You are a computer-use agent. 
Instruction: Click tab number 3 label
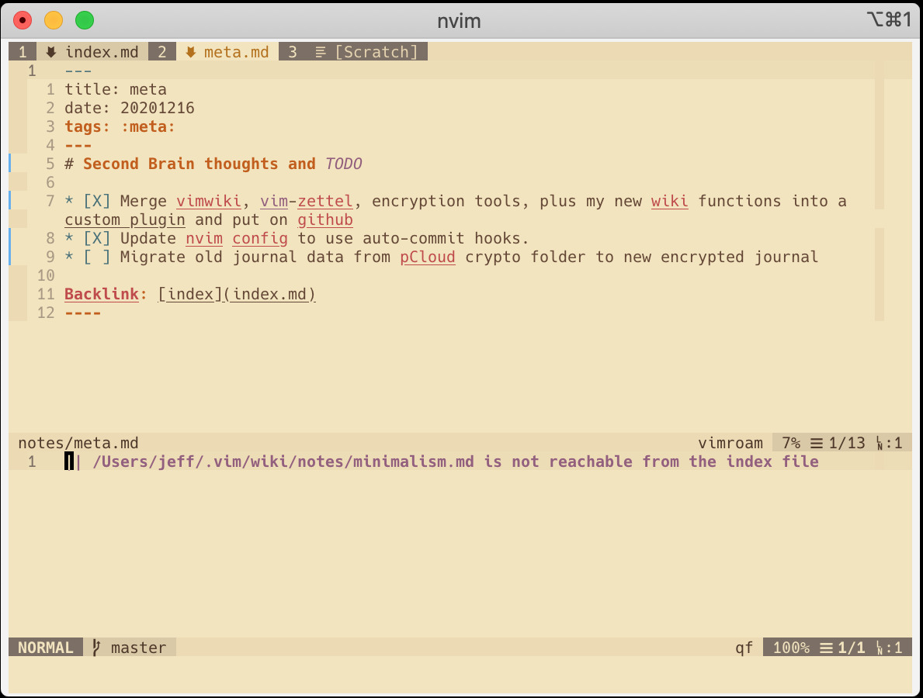click(293, 52)
